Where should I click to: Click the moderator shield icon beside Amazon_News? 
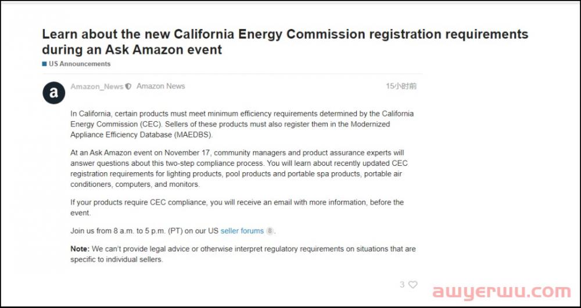128,86
